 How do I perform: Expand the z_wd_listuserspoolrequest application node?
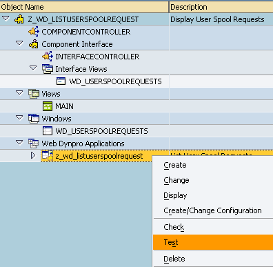click(33, 156)
